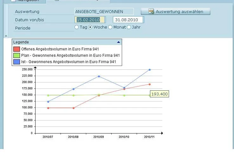The width and height of the screenshot is (234, 156).
Task: Click the blue data point at 2010/09
Action: 99,76
